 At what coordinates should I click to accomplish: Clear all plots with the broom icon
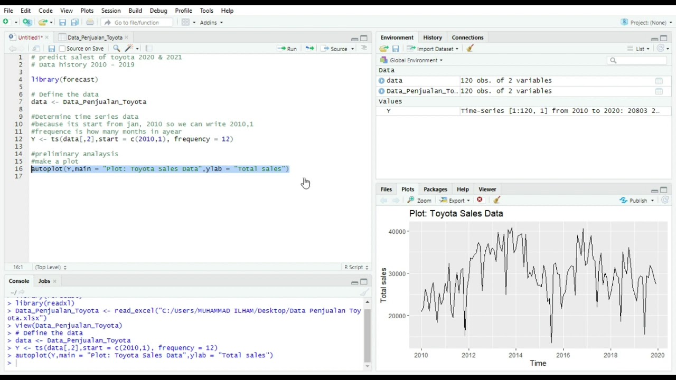pos(497,200)
